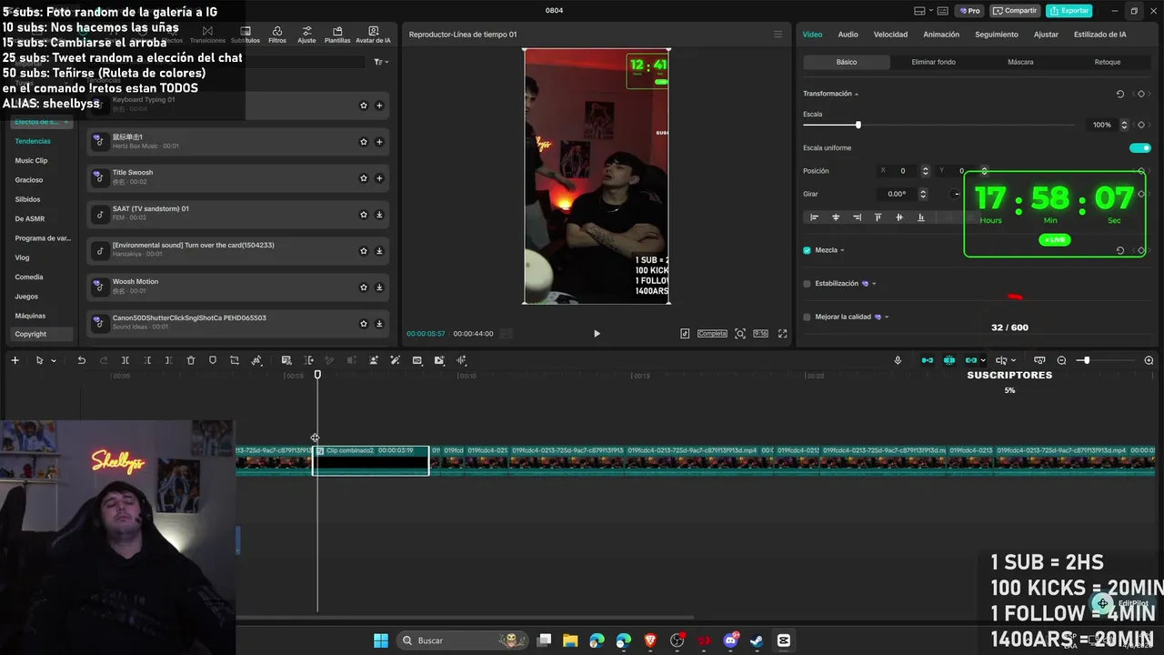The height and width of the screenshot is (655, 1164).
Task: Select the Music Clip sound category
Action: pyautogui.click(x=31, y=161)
